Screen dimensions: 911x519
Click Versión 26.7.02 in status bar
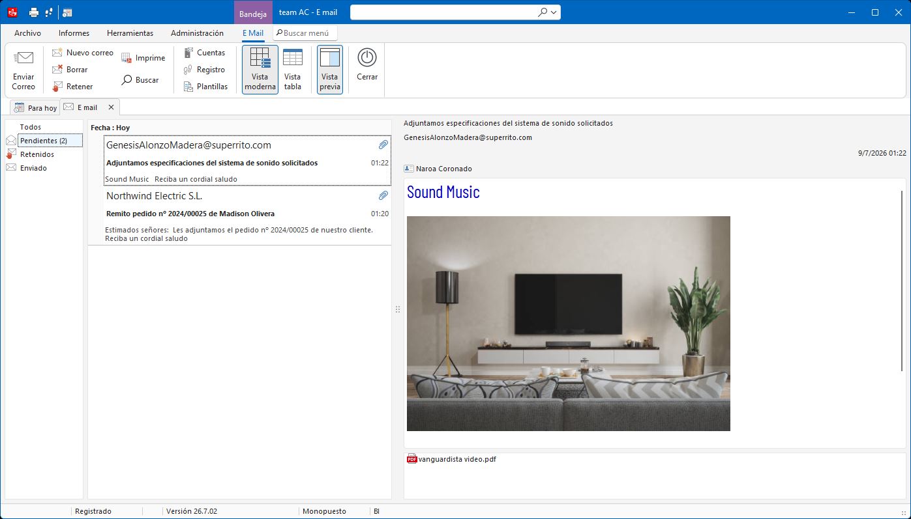click(192, 511)
